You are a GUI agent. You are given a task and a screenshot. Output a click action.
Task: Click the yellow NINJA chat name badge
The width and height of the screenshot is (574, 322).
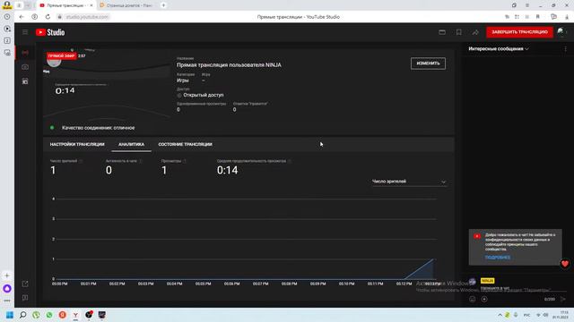[487, 281]
